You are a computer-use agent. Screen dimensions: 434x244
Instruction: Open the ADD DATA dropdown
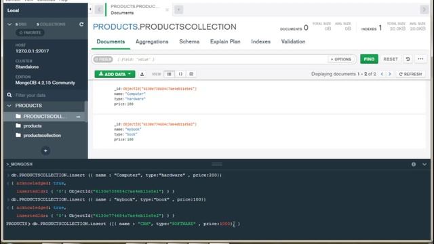(x=115, y=74)
